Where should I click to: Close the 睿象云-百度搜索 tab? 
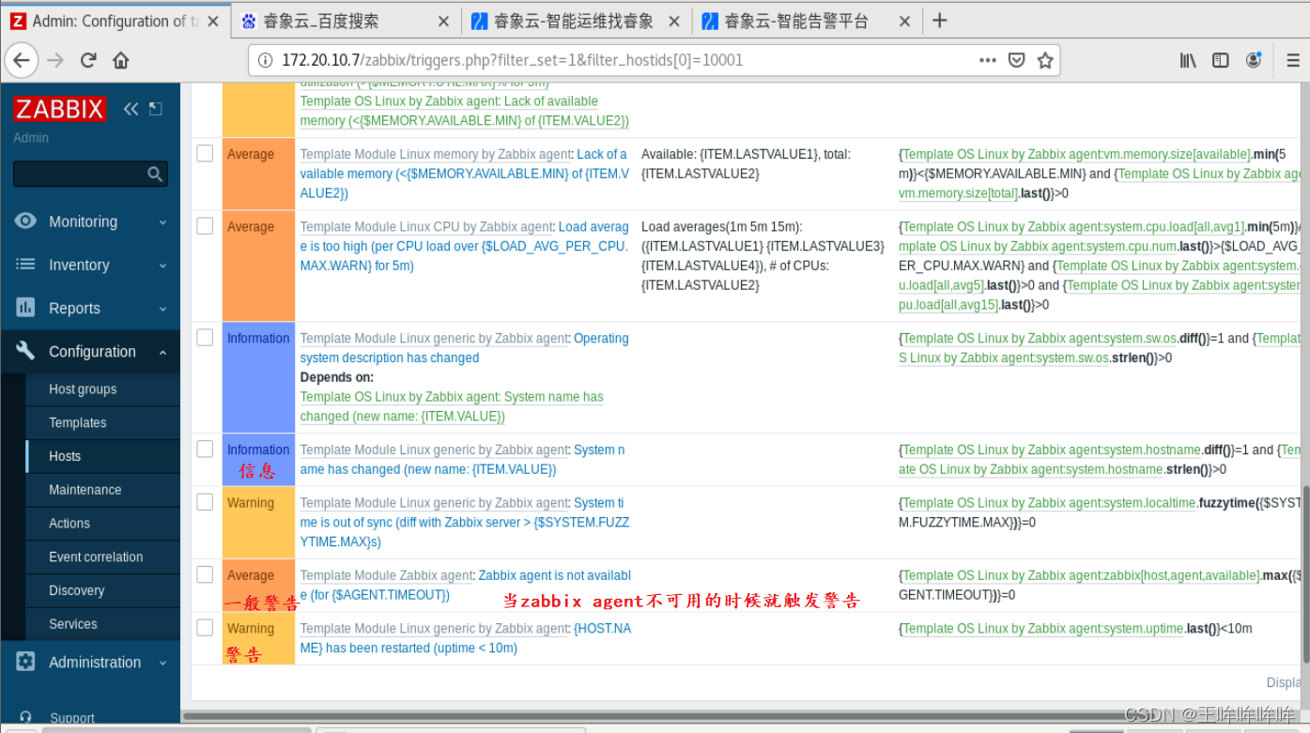click(x=442, y=21)
